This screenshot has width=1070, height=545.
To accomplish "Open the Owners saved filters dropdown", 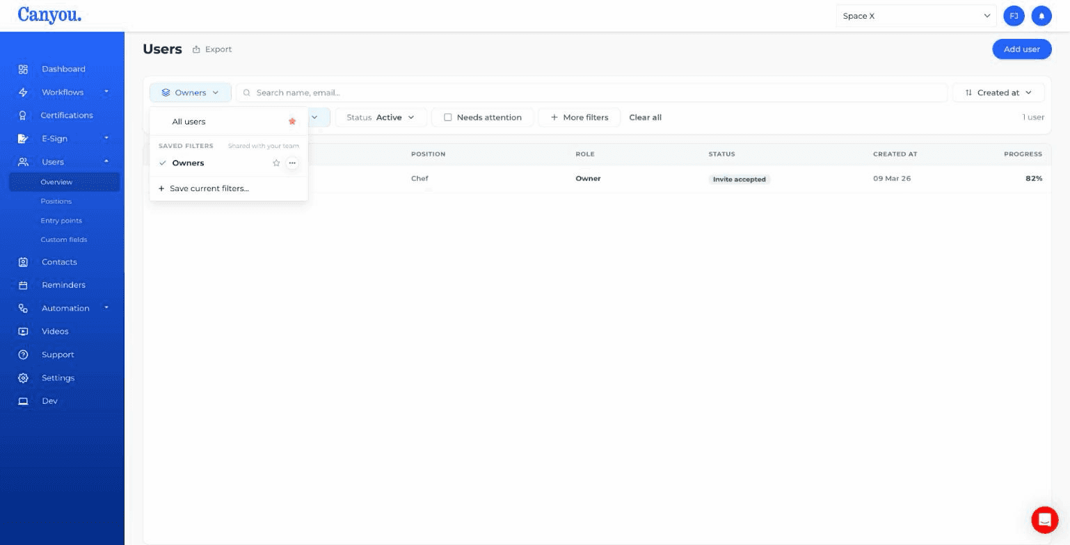I will tap(191, 92).
